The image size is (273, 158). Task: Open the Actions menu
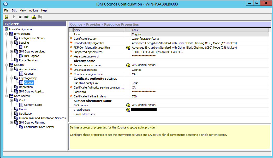pos(34,10)
